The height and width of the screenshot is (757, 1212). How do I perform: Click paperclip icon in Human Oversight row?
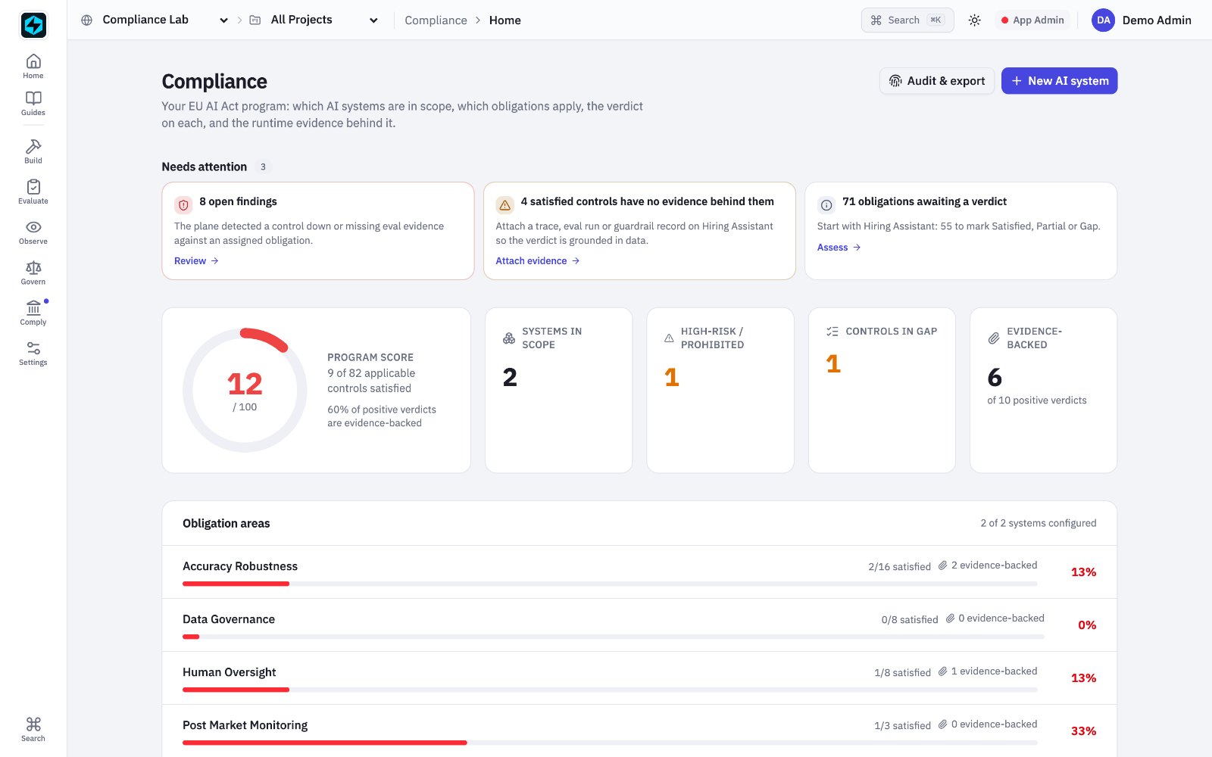943,671
